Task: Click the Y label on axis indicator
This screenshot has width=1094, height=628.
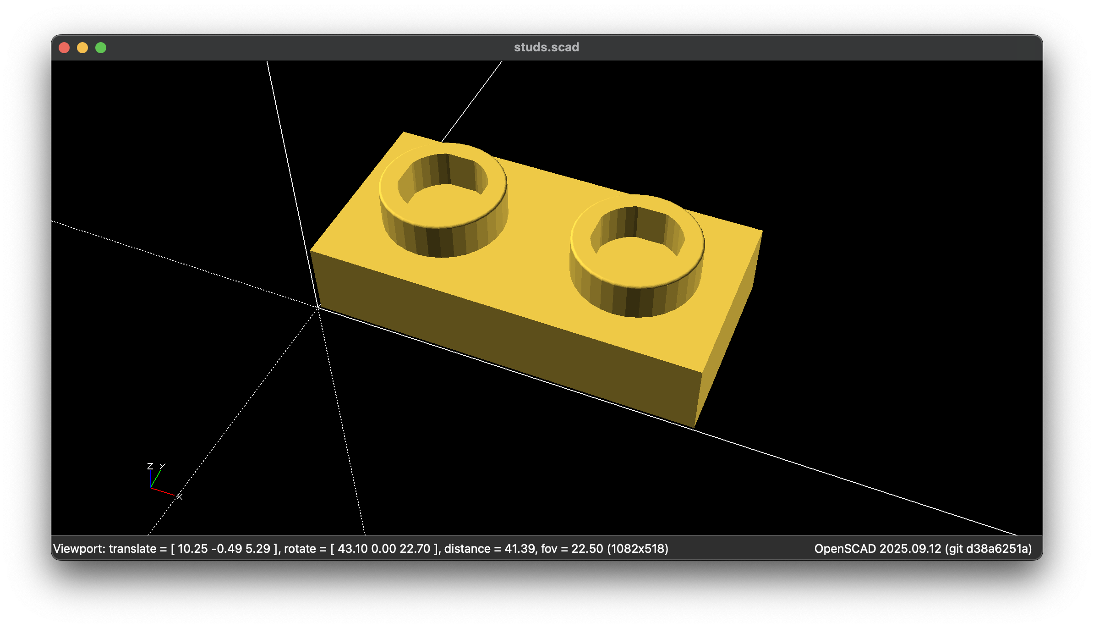Action: 162,466
